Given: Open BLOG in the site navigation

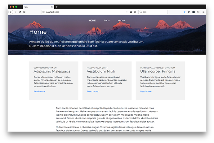Looking at the screenshot, I should point(107,20).
